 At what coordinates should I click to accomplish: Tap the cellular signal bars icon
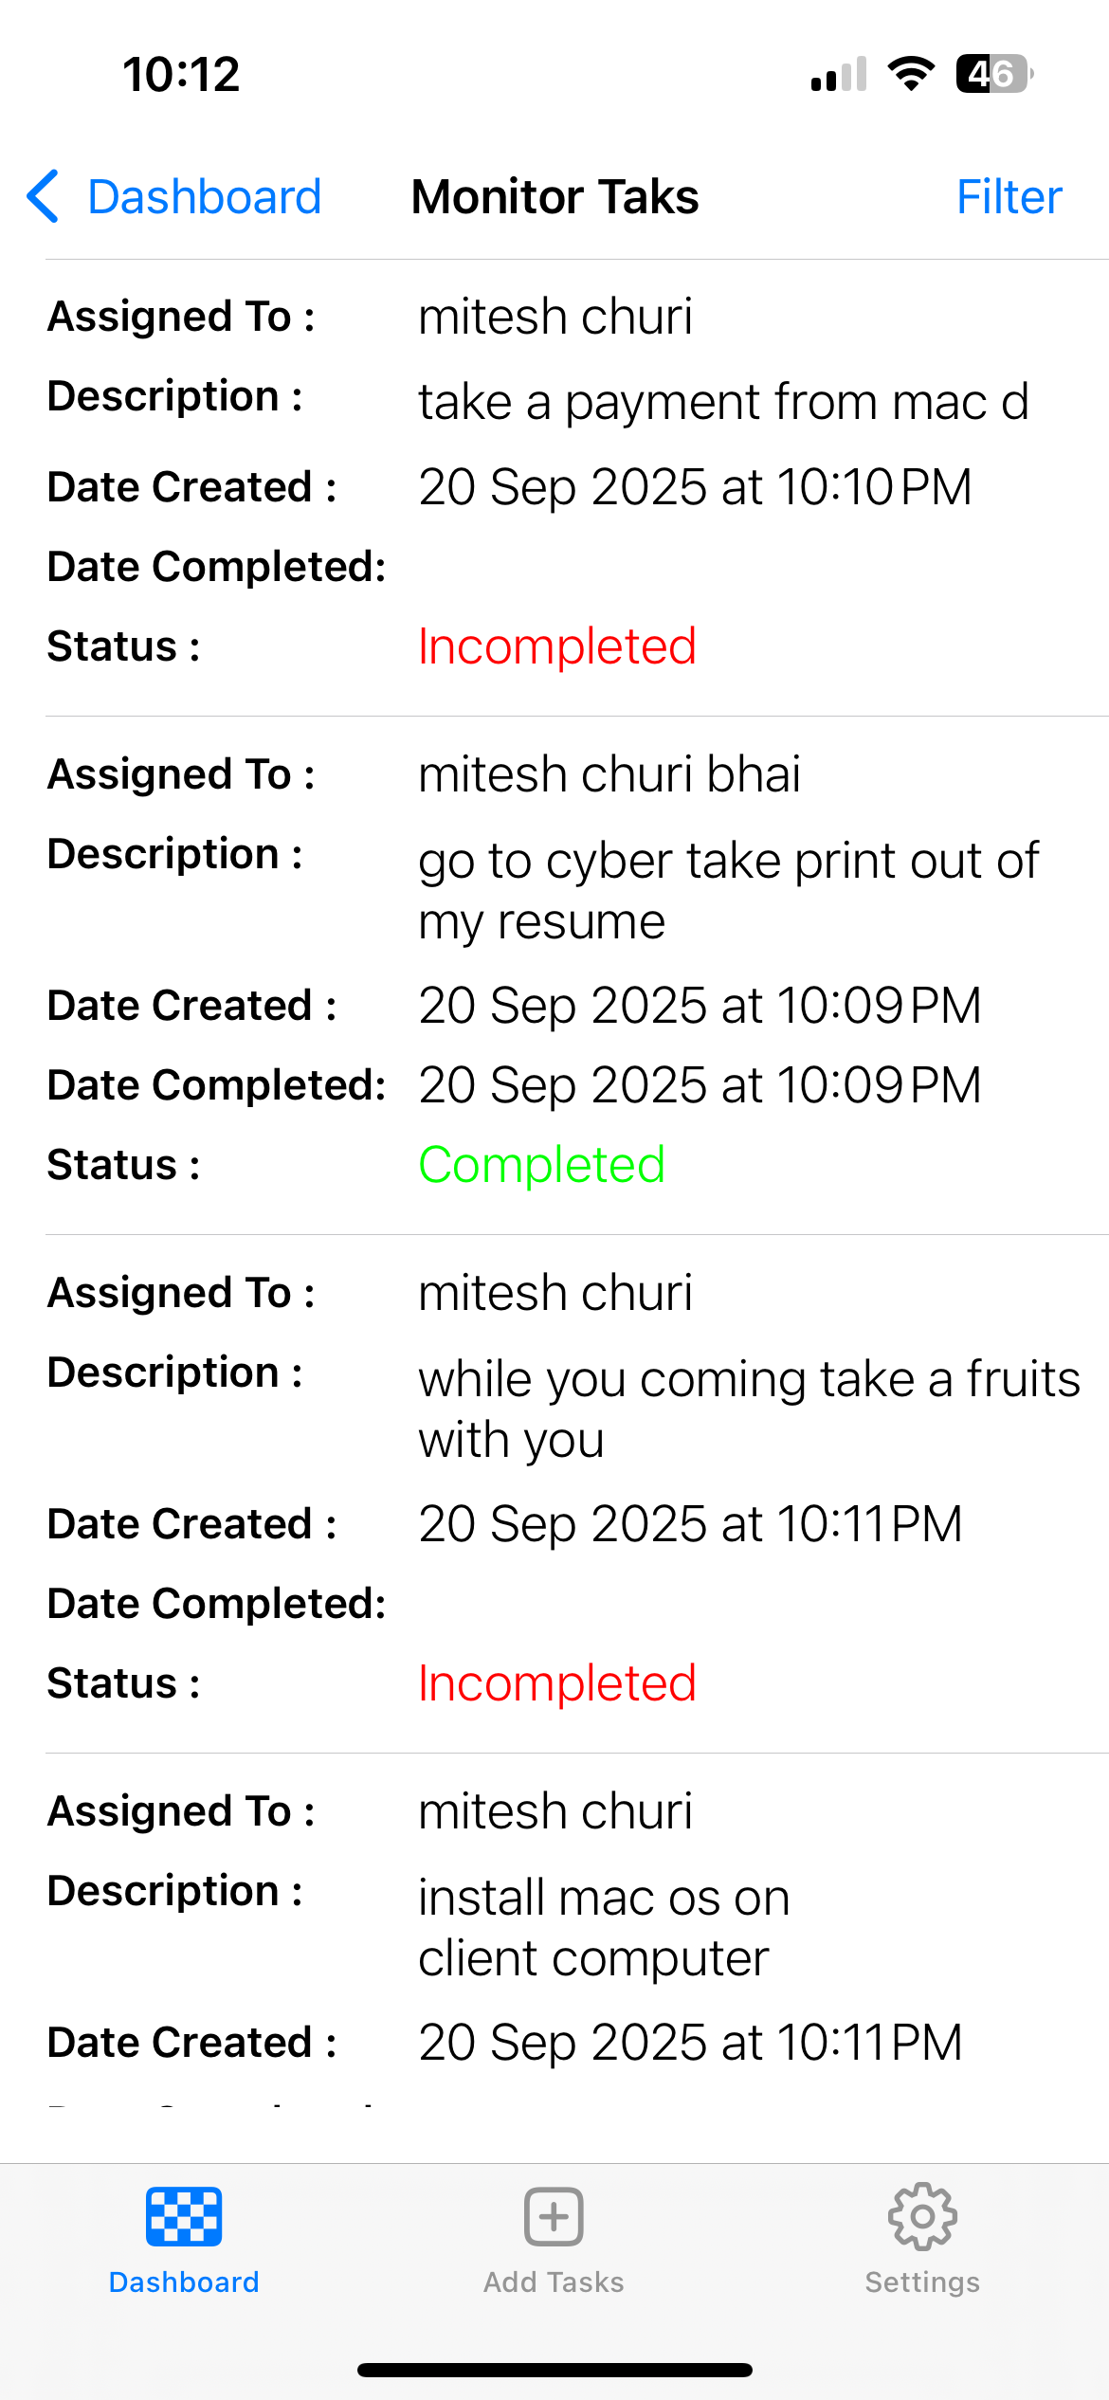839,74
